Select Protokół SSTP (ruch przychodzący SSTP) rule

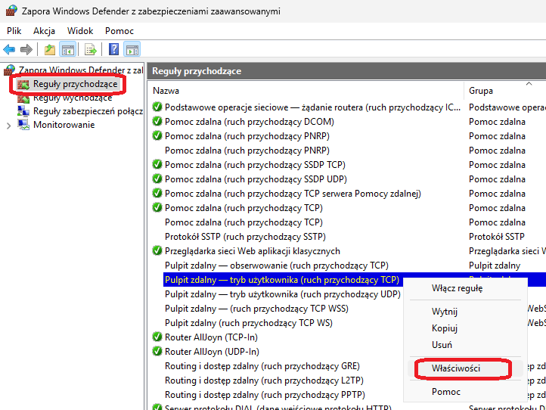tap(240, 237)
